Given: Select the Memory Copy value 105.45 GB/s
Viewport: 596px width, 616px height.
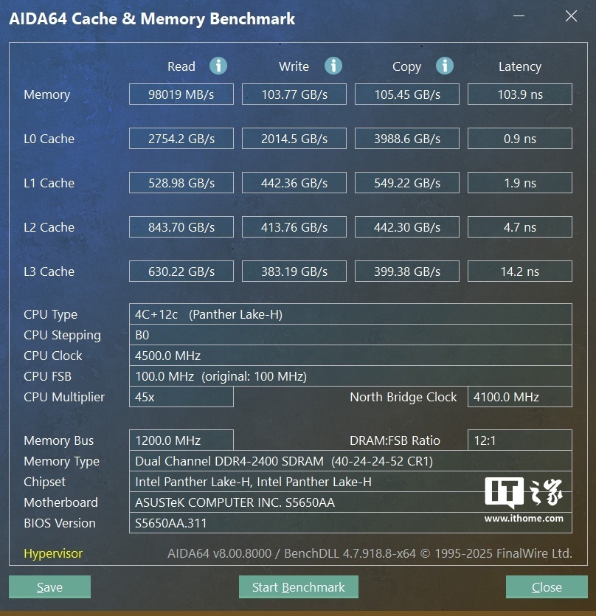Looking at the screenshot, I should pos(407,94).
